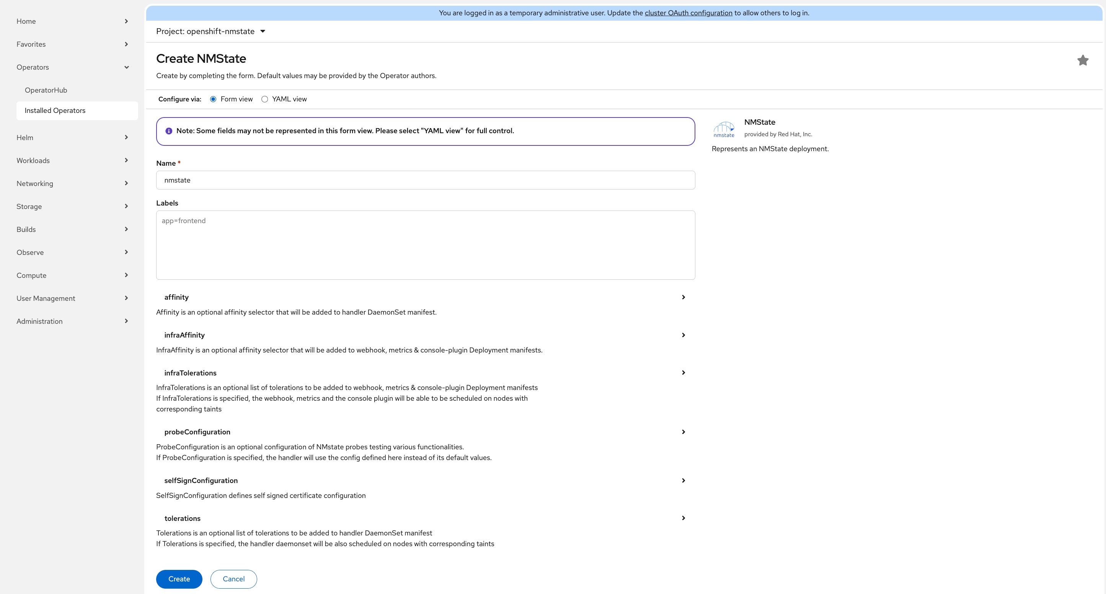Click the nmstate operator logo
Image resolution: width=1106 pixels, height=594 pixels.
click(x=724, y=129)
